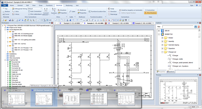The image size is (202, 109).
Task: Select '0001 =C1 +A3 Lighting and outlets'
Action: (x=25, y=40)
